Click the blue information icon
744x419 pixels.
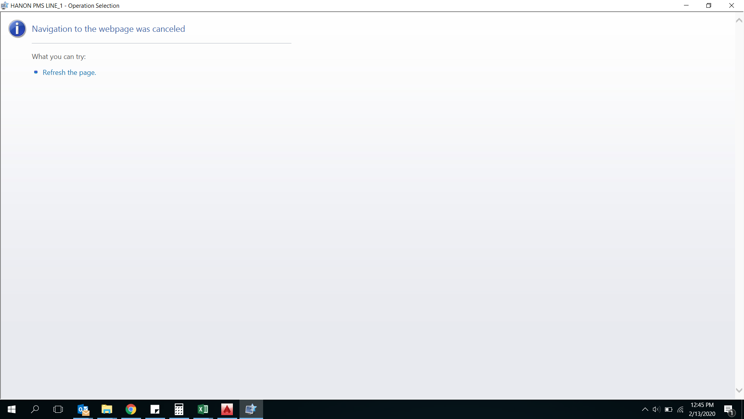pyautogui.click(x=17, y=29)
